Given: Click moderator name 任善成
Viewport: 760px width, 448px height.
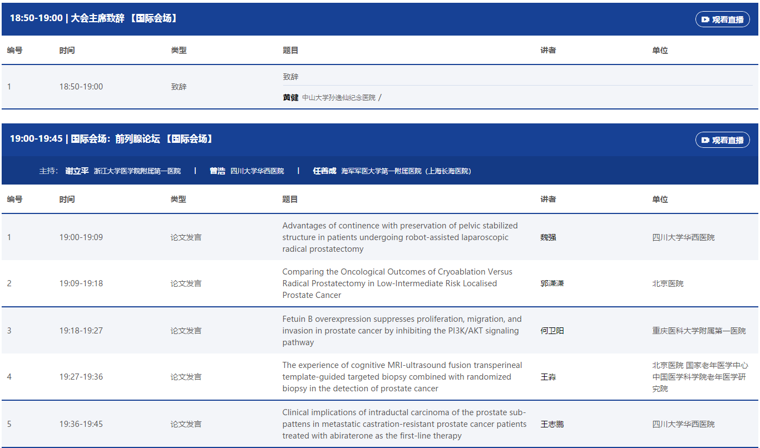Looking at the screenshot, I should [324, 171].
